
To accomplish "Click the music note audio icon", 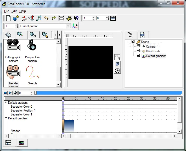I will pos(39,18).
